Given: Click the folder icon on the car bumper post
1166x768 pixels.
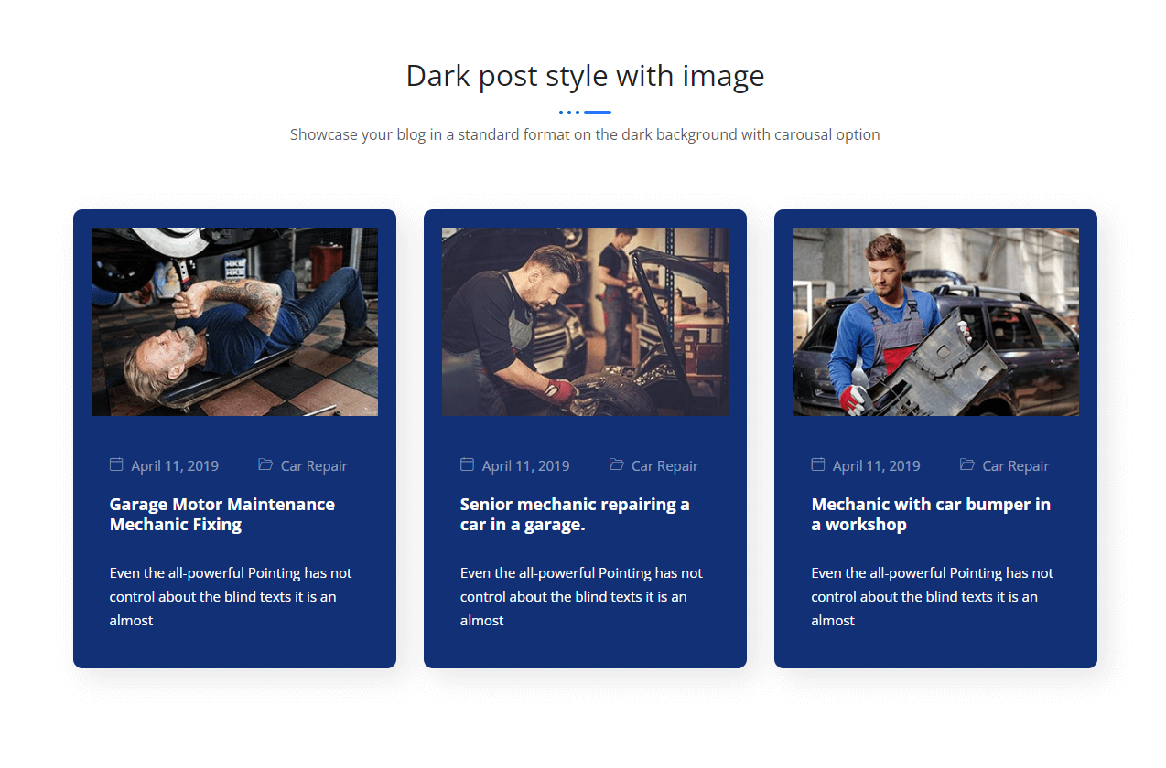Looking at the screenshot, I should [966, 464].
